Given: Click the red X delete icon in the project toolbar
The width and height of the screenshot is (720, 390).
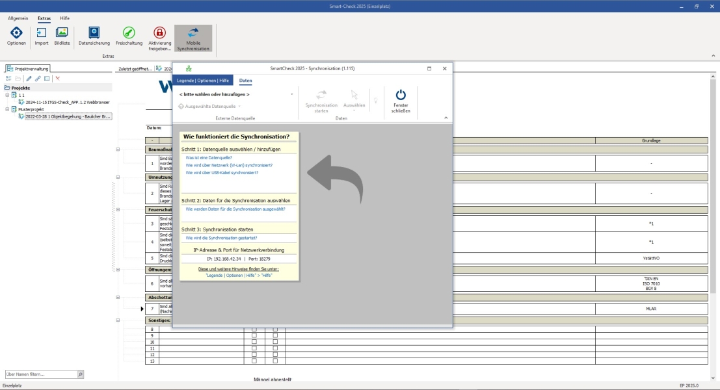Looking at the screenshot, I should point(58,79).
